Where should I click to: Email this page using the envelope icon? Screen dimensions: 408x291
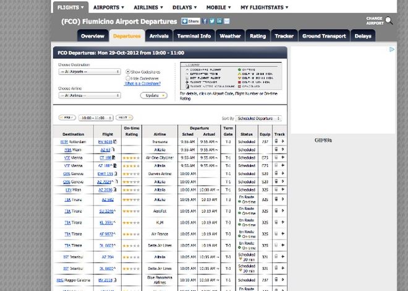(x=227, y=22)
